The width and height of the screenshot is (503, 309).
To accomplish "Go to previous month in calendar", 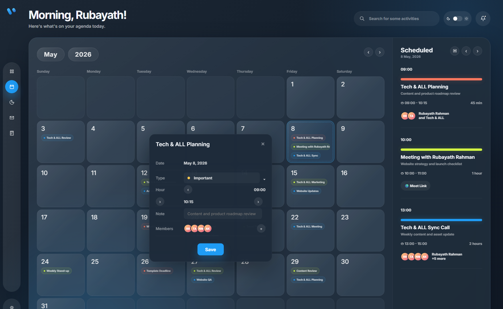I will [368, 52].
